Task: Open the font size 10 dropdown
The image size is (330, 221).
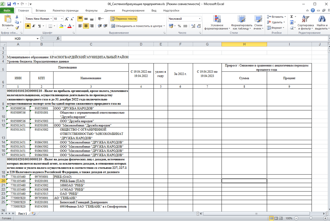Action: tap(62, 19)
